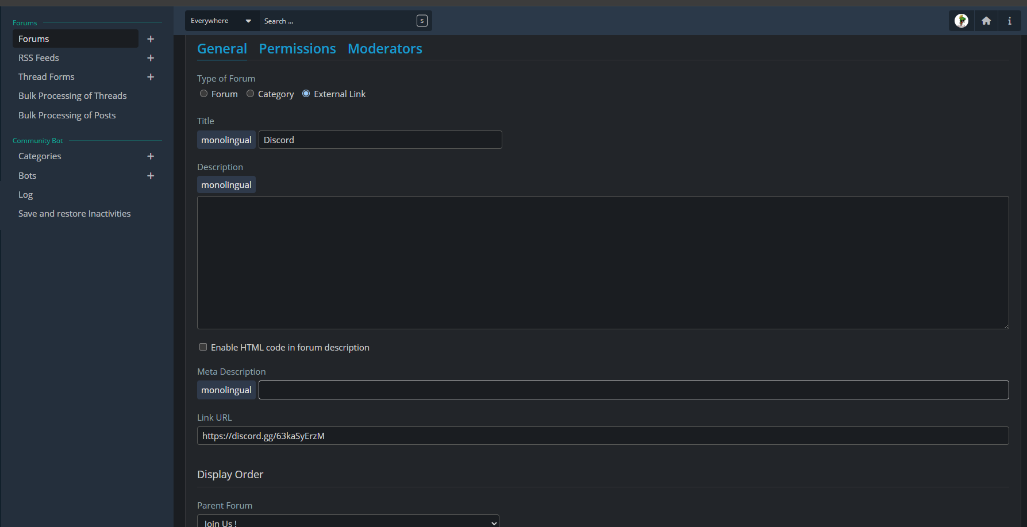The image size is (1027, 527).
Task: Switch to the Permissions tab
Action: [297, 49]
